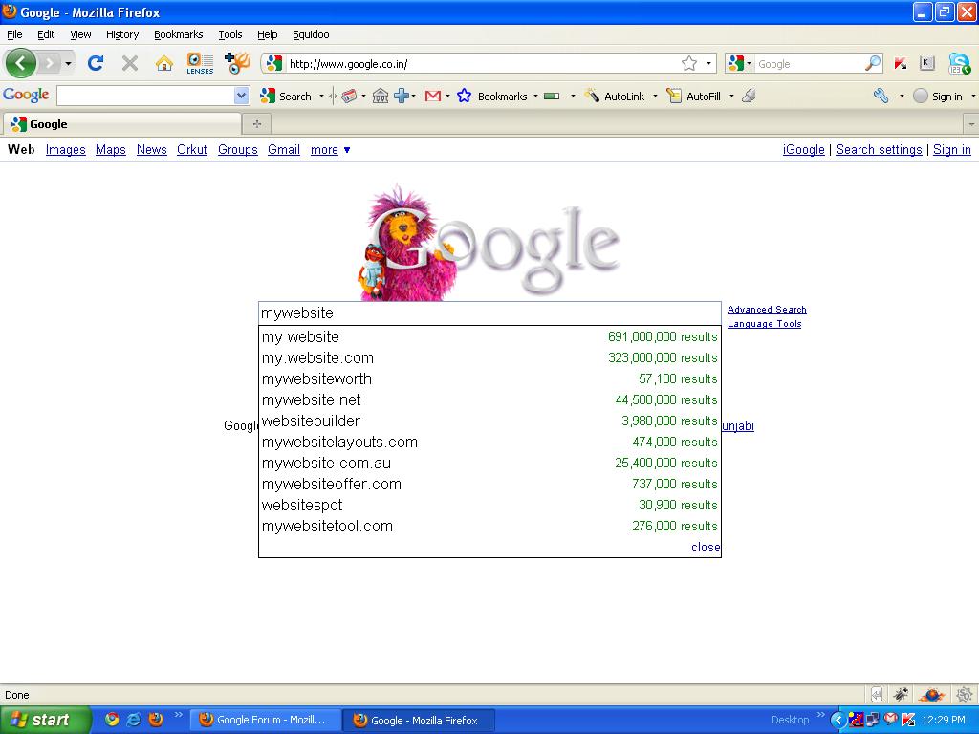Click the search magnifier in Firefox search box
The image size is (979, 734).
tap(873, 64)
